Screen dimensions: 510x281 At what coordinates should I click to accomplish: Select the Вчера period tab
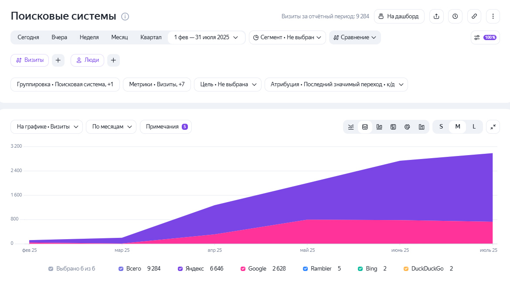coord(59,37)
